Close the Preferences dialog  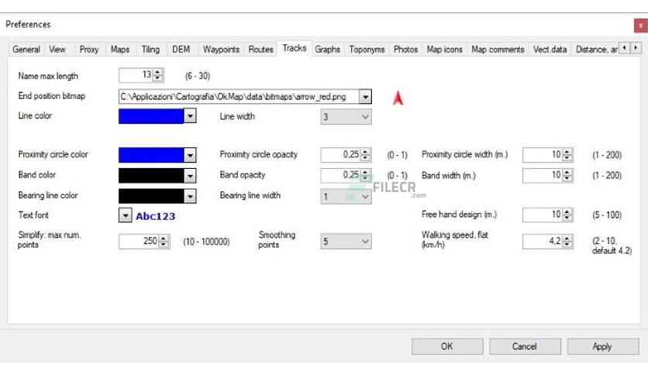[640, 26]
